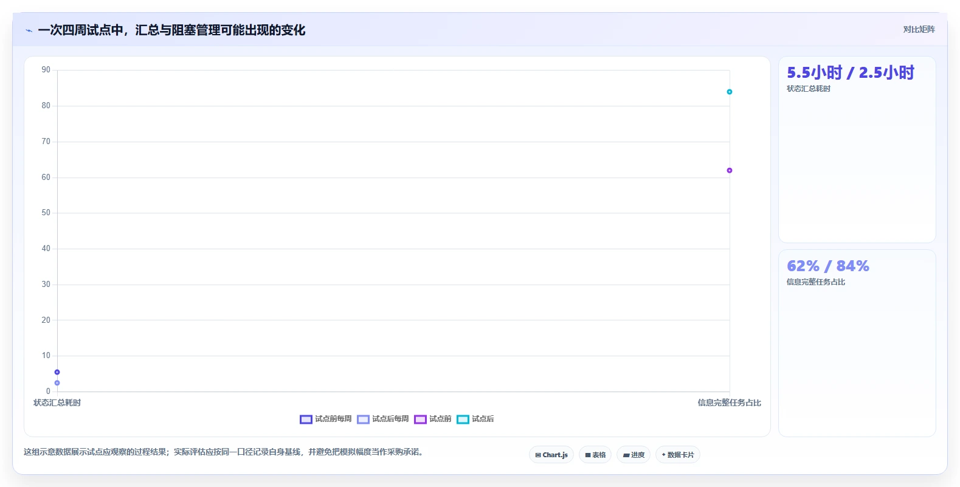Hide the 试点前 legend series
Image resolution: width=960 pixels, height=487 pixels.
tap(433, 419)
